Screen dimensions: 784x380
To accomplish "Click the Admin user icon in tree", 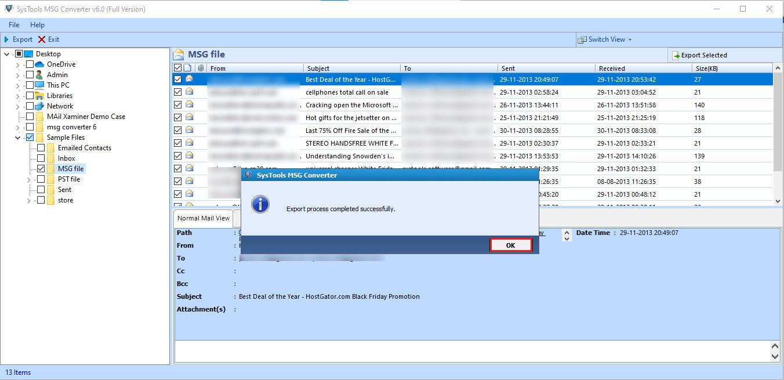I will 39,75.
